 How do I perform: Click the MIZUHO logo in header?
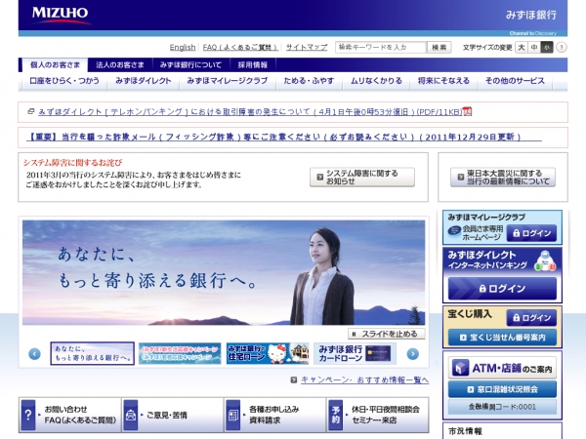(60, 15)
